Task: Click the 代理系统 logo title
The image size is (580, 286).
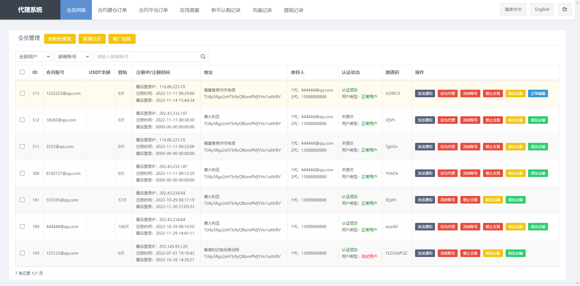Action: (30, 10)
